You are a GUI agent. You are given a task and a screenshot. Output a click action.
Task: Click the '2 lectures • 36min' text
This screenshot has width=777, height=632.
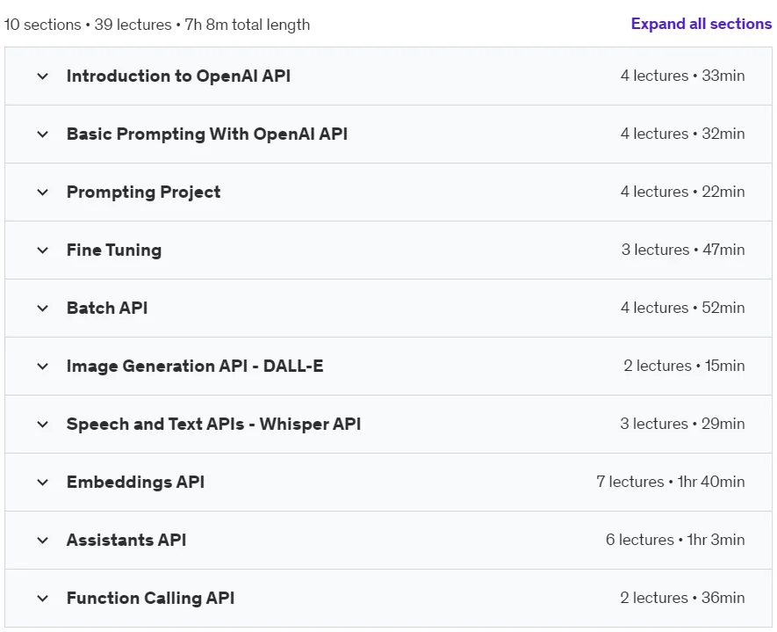[x=682, y=598]
